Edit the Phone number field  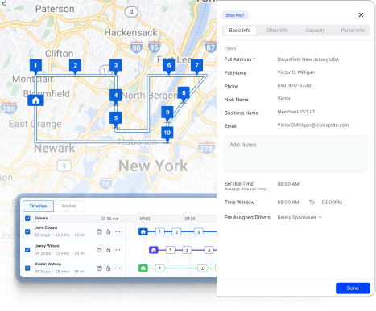click(294, 85)
